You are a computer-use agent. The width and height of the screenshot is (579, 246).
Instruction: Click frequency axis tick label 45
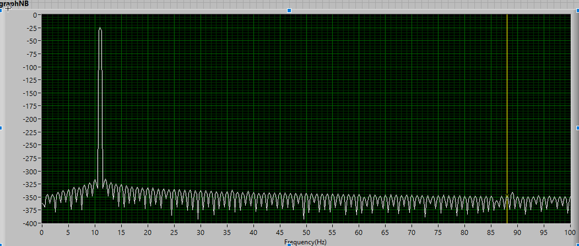pyautogui.click(x=280, y=233)
